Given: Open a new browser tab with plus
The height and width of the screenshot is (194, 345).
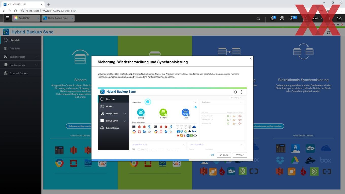Looking at the screenshot, I should pos(48,4).
